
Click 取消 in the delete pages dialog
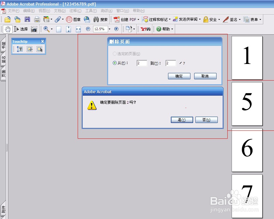[x=205, y=76]
